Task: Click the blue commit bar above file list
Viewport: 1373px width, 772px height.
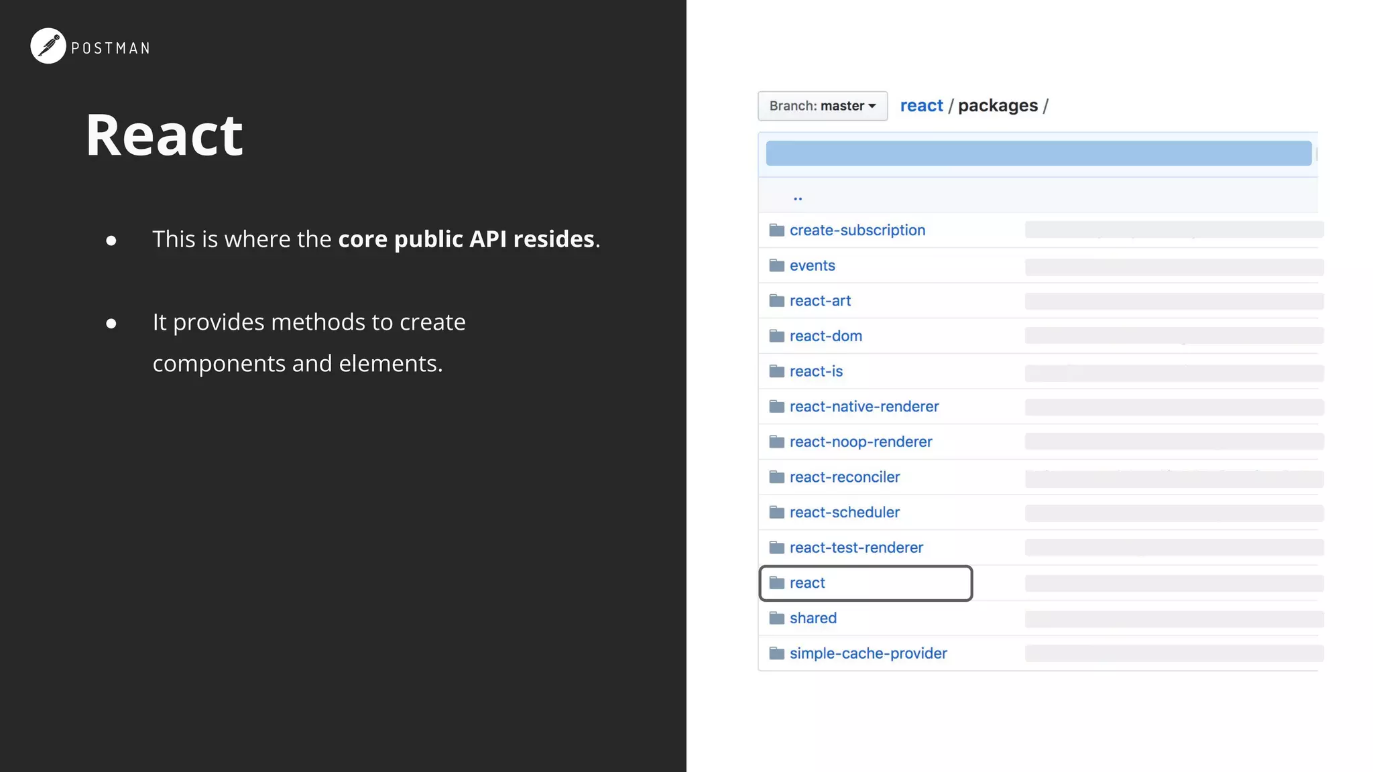Action: 1038,153
